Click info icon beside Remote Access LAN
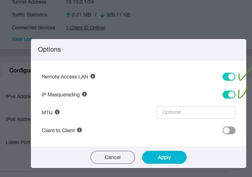 pos(93,76)
